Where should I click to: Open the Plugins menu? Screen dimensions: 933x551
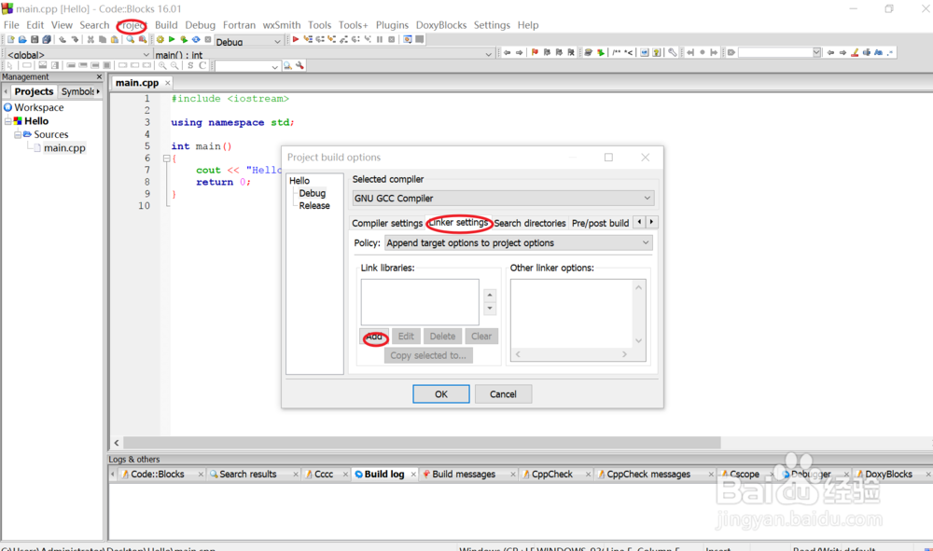392,25
